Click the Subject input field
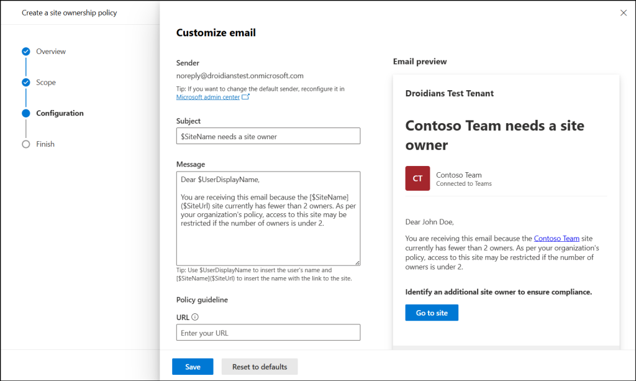 tap(268, 136)
